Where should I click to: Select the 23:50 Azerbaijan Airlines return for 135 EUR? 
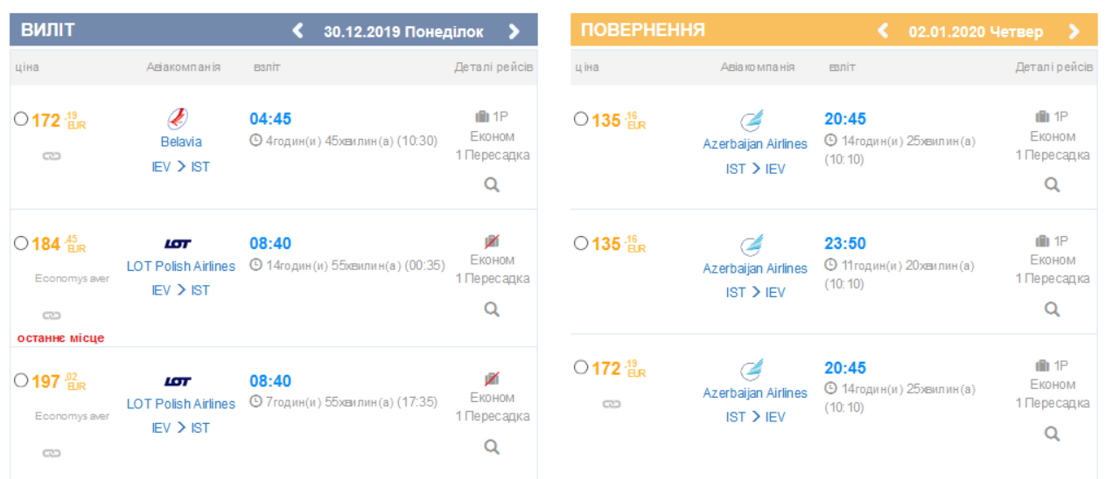pyautogui.click(x=581, y=243)
